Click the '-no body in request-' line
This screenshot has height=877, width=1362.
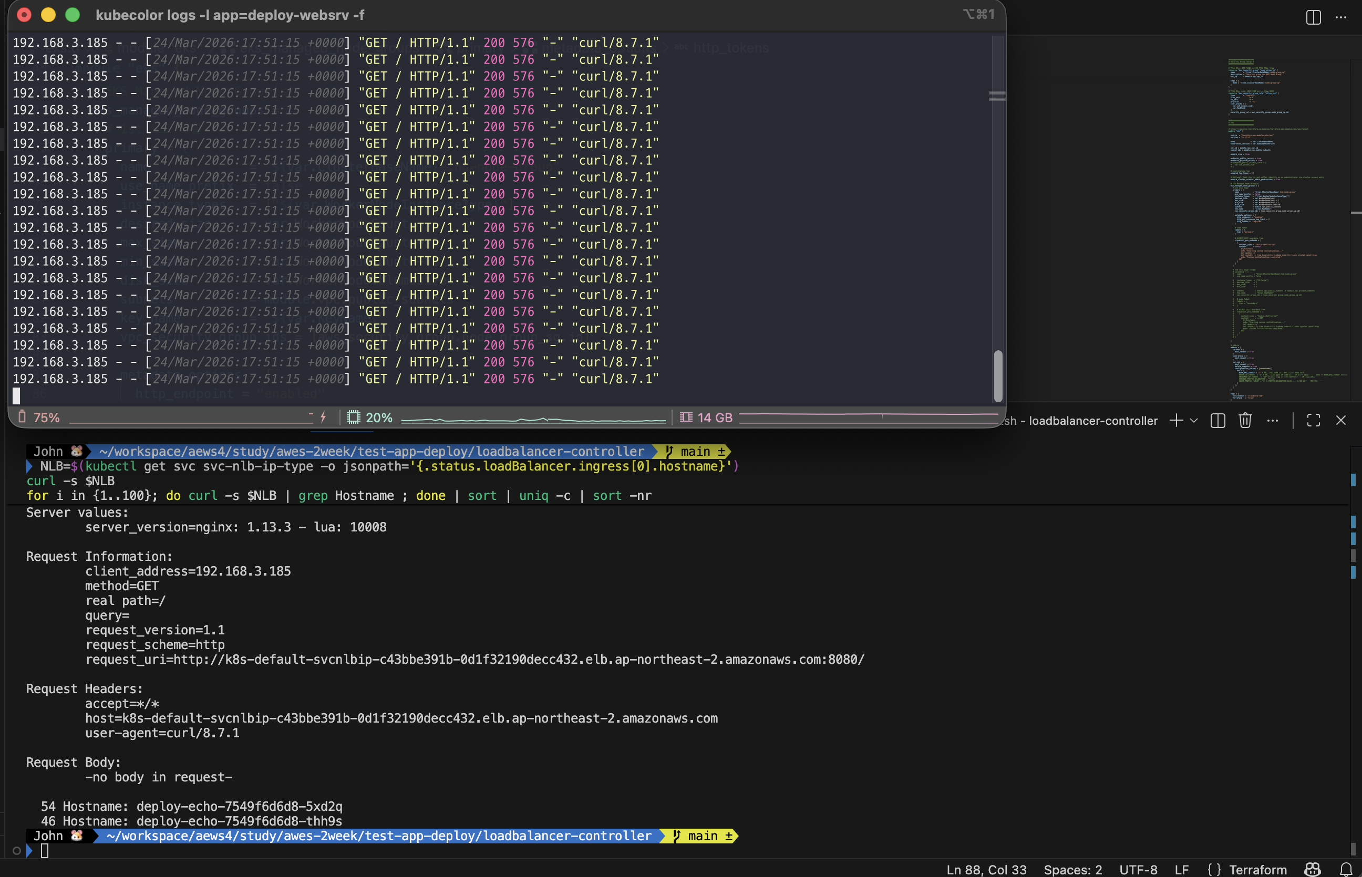pos(159,777)
